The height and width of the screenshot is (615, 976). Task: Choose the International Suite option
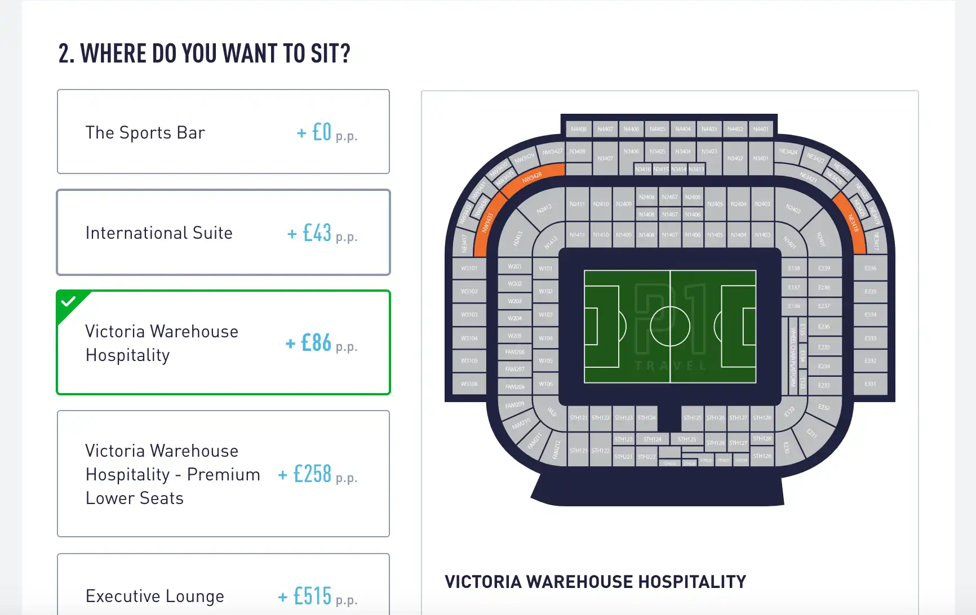click(x=223, y=233)
